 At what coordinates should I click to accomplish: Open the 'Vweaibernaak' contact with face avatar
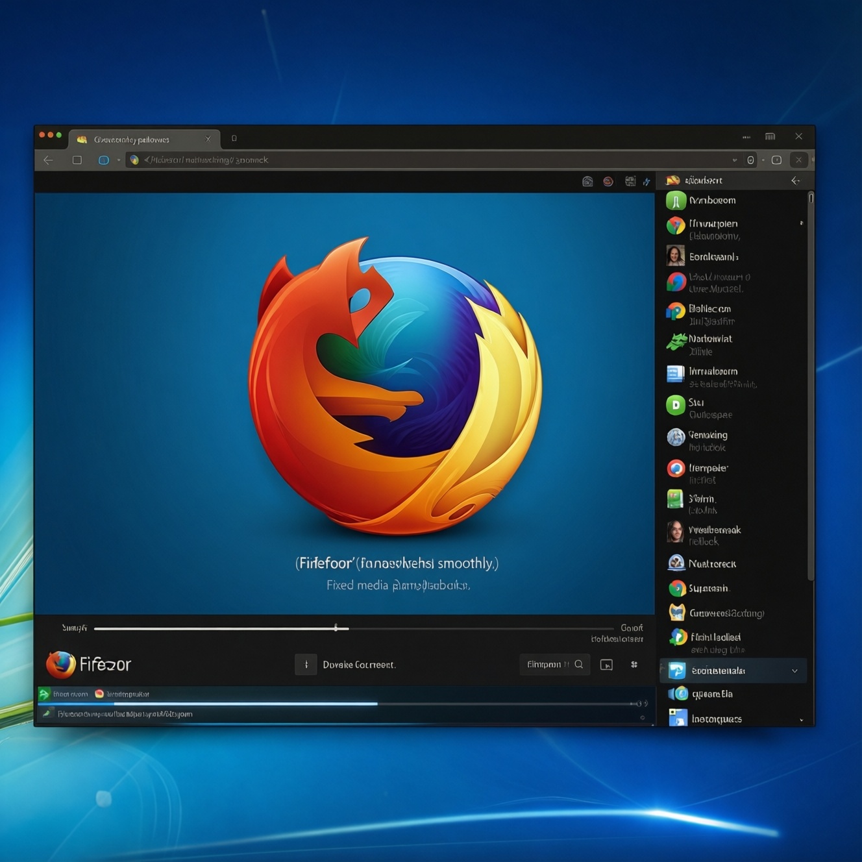(733, 534)
